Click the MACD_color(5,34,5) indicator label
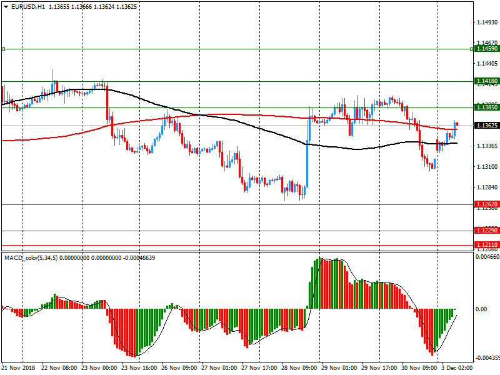500x375 pixels. pos(31,257)
